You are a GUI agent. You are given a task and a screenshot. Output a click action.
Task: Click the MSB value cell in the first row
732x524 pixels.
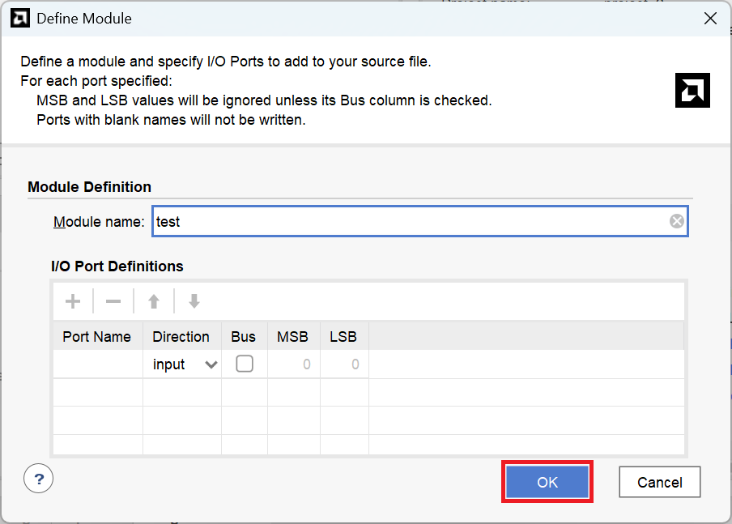point(293,364)
